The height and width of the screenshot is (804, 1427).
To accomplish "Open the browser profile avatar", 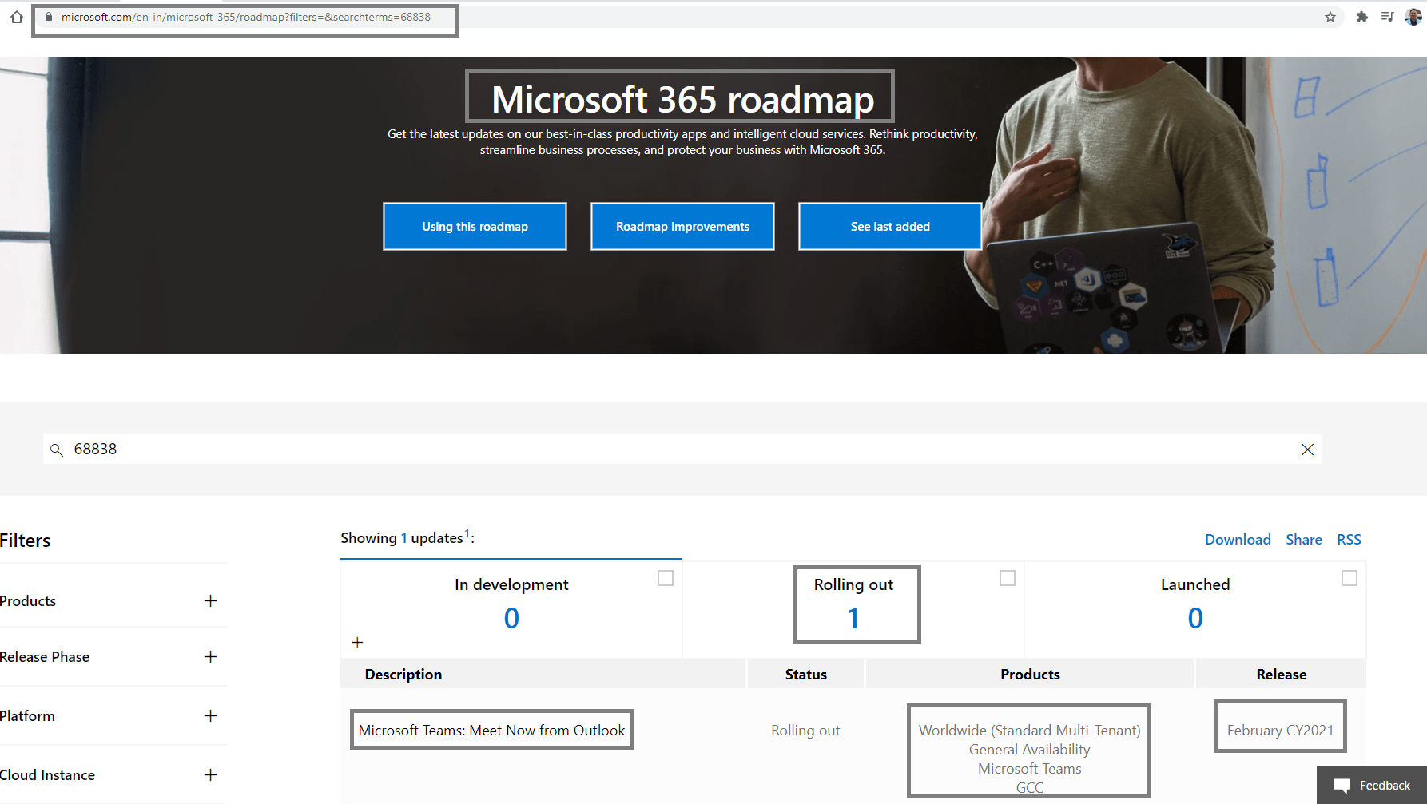I will [1413, 17].
